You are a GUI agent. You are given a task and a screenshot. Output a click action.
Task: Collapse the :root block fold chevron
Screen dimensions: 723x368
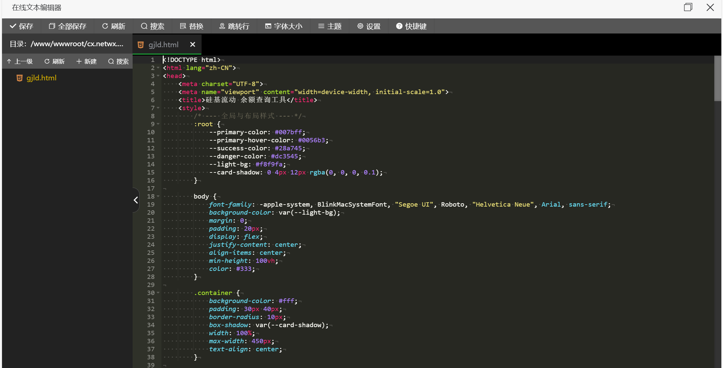[158, 124]
